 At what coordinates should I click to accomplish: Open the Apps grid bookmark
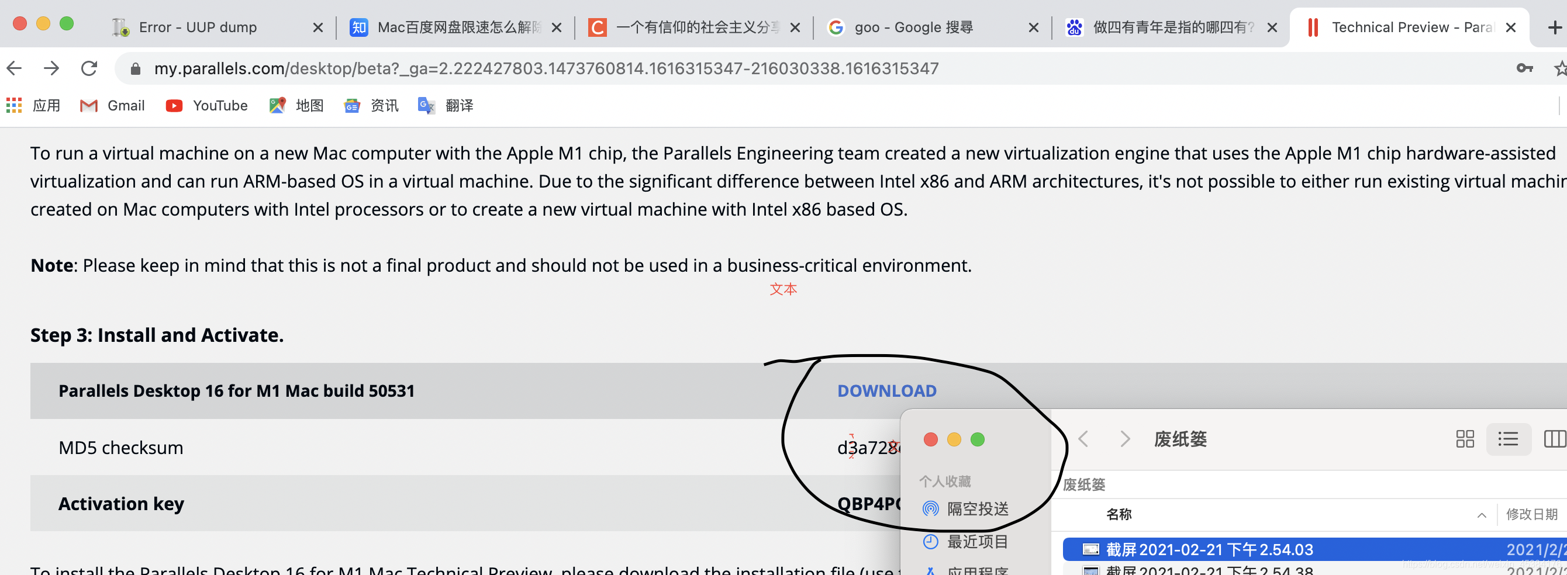(x=33, y=105)
